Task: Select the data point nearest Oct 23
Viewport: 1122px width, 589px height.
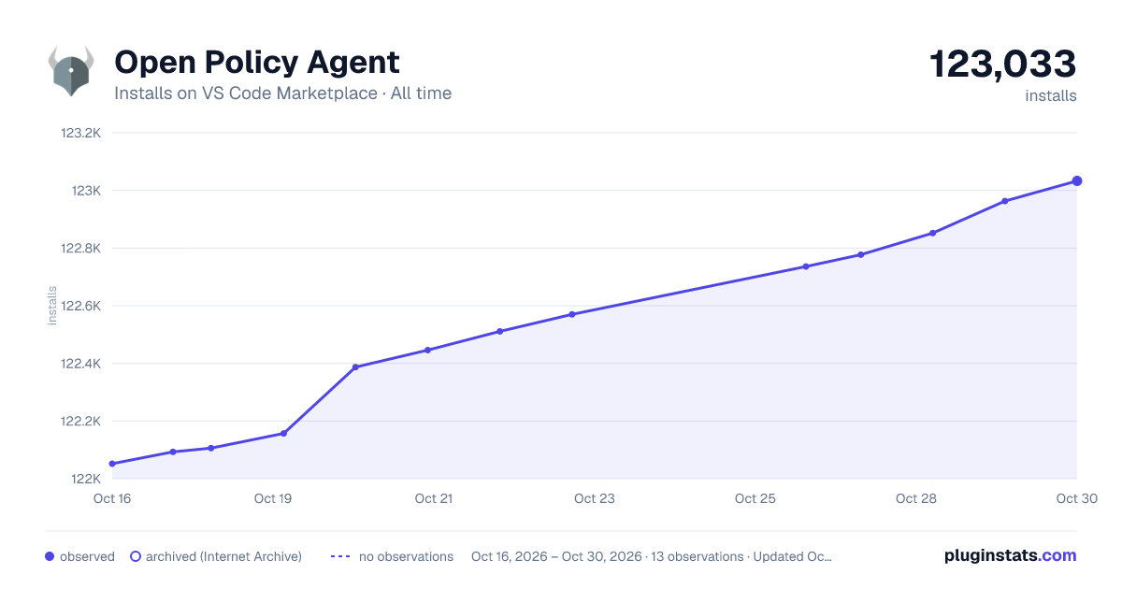Action: [x=571, y=314]
